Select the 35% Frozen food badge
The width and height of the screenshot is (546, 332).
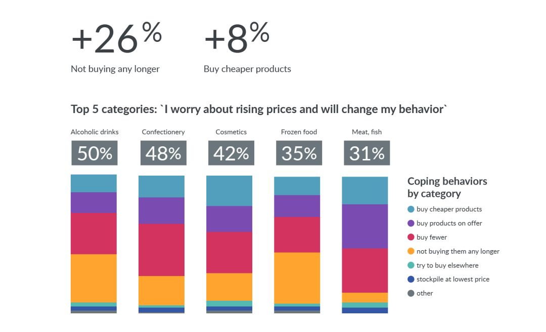[299, 153]
